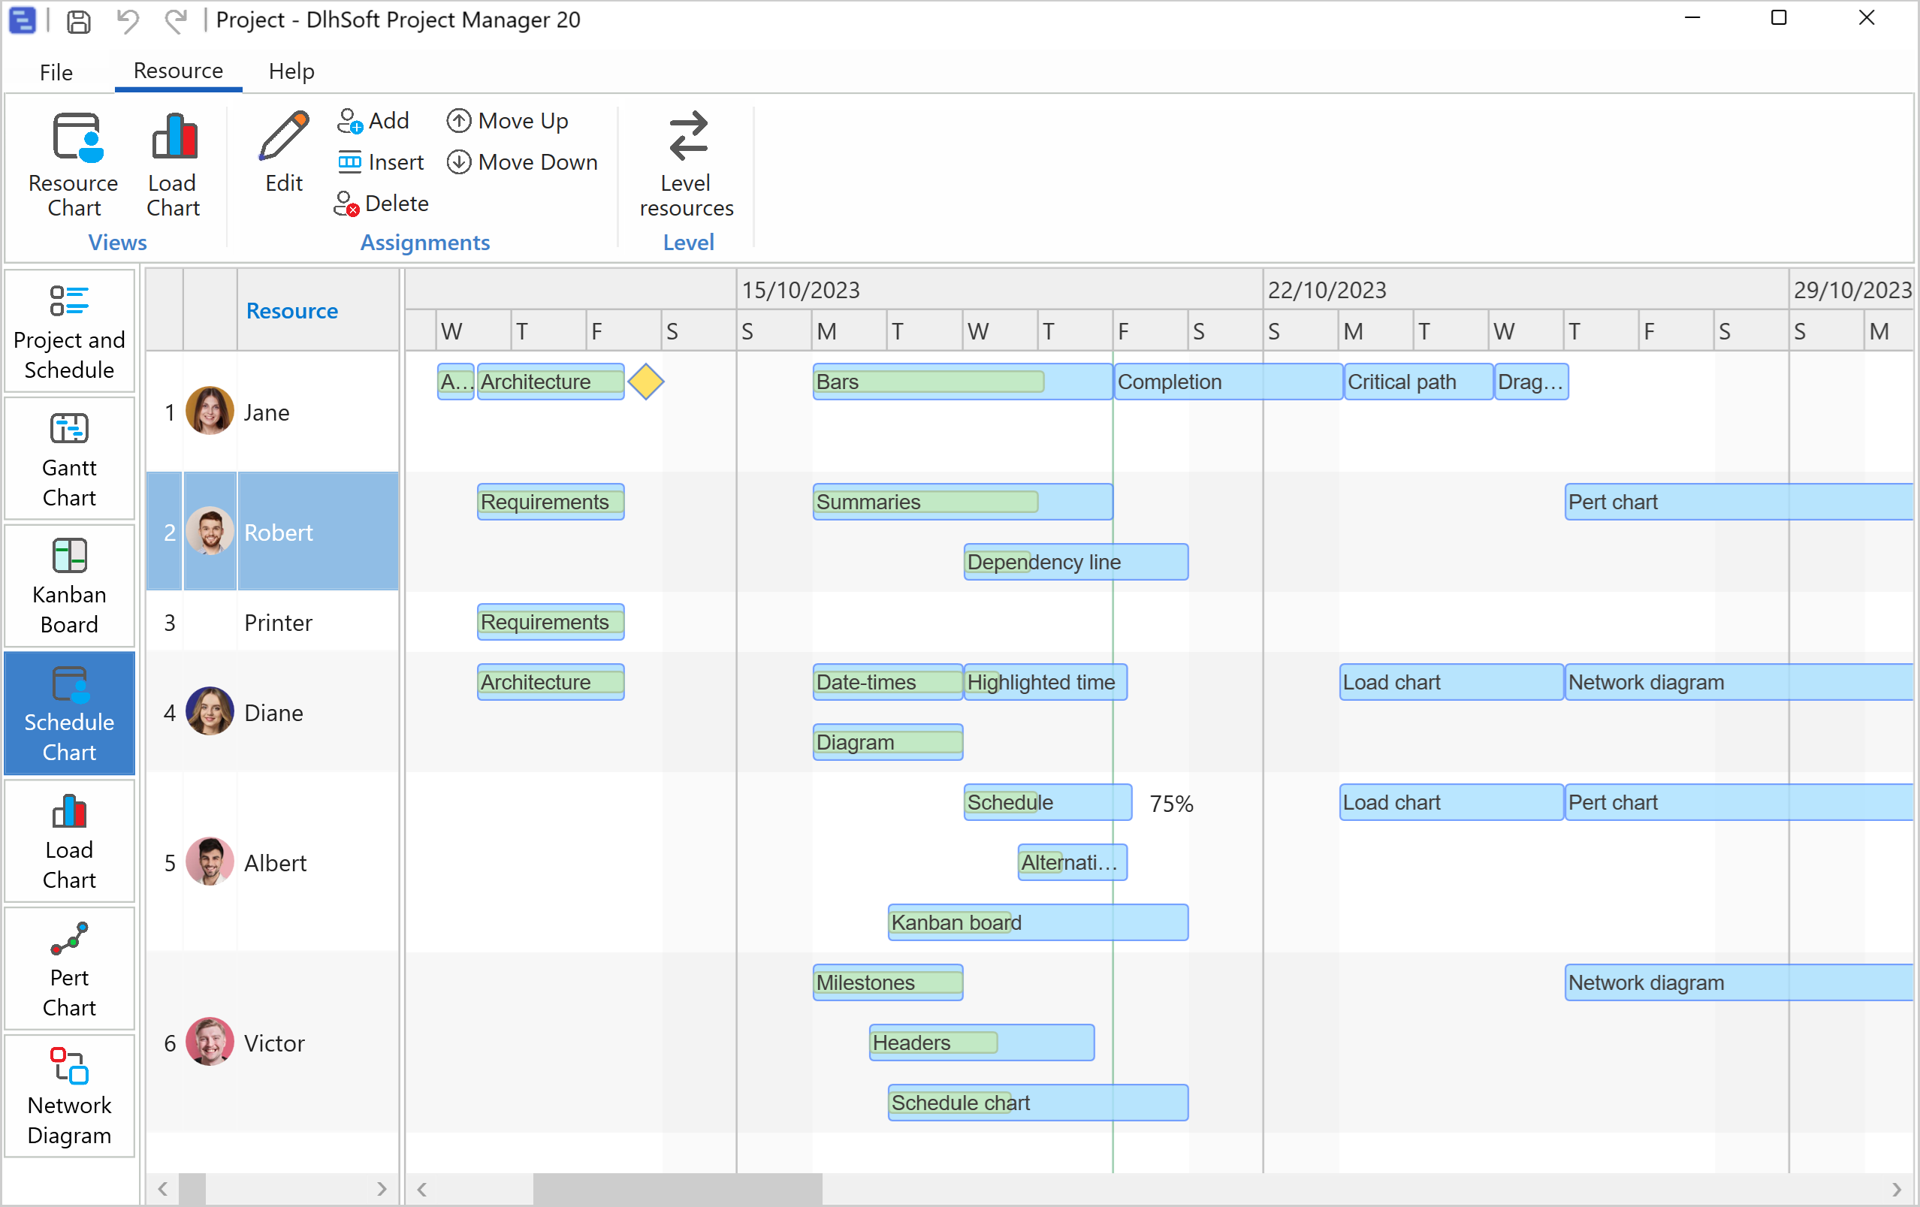
Task: Open the Project and Schedule view
Action: (x=69, y=330)
